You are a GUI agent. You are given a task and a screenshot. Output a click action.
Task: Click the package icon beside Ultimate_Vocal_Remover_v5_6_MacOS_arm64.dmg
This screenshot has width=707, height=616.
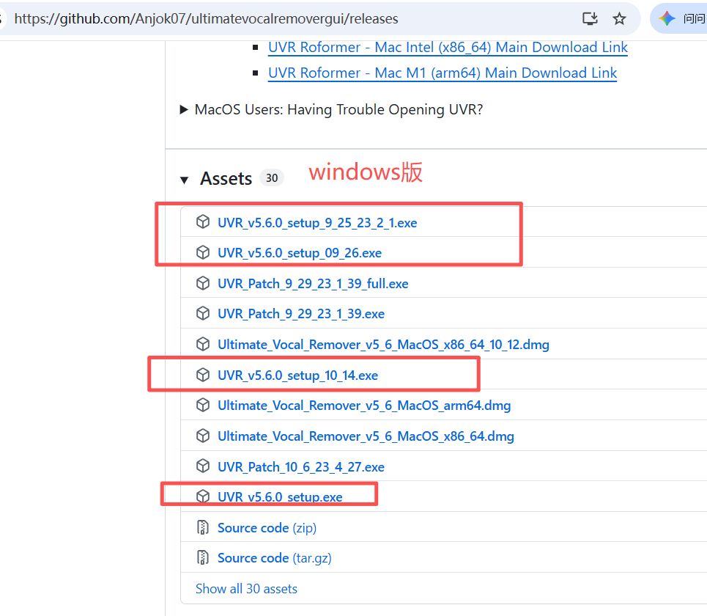[203, 406]
